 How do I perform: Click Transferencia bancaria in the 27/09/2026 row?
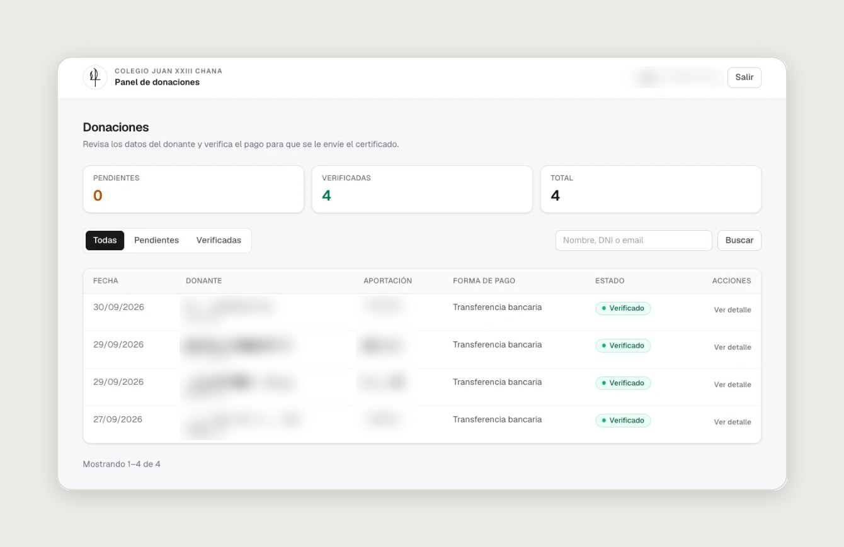[498, 419]
